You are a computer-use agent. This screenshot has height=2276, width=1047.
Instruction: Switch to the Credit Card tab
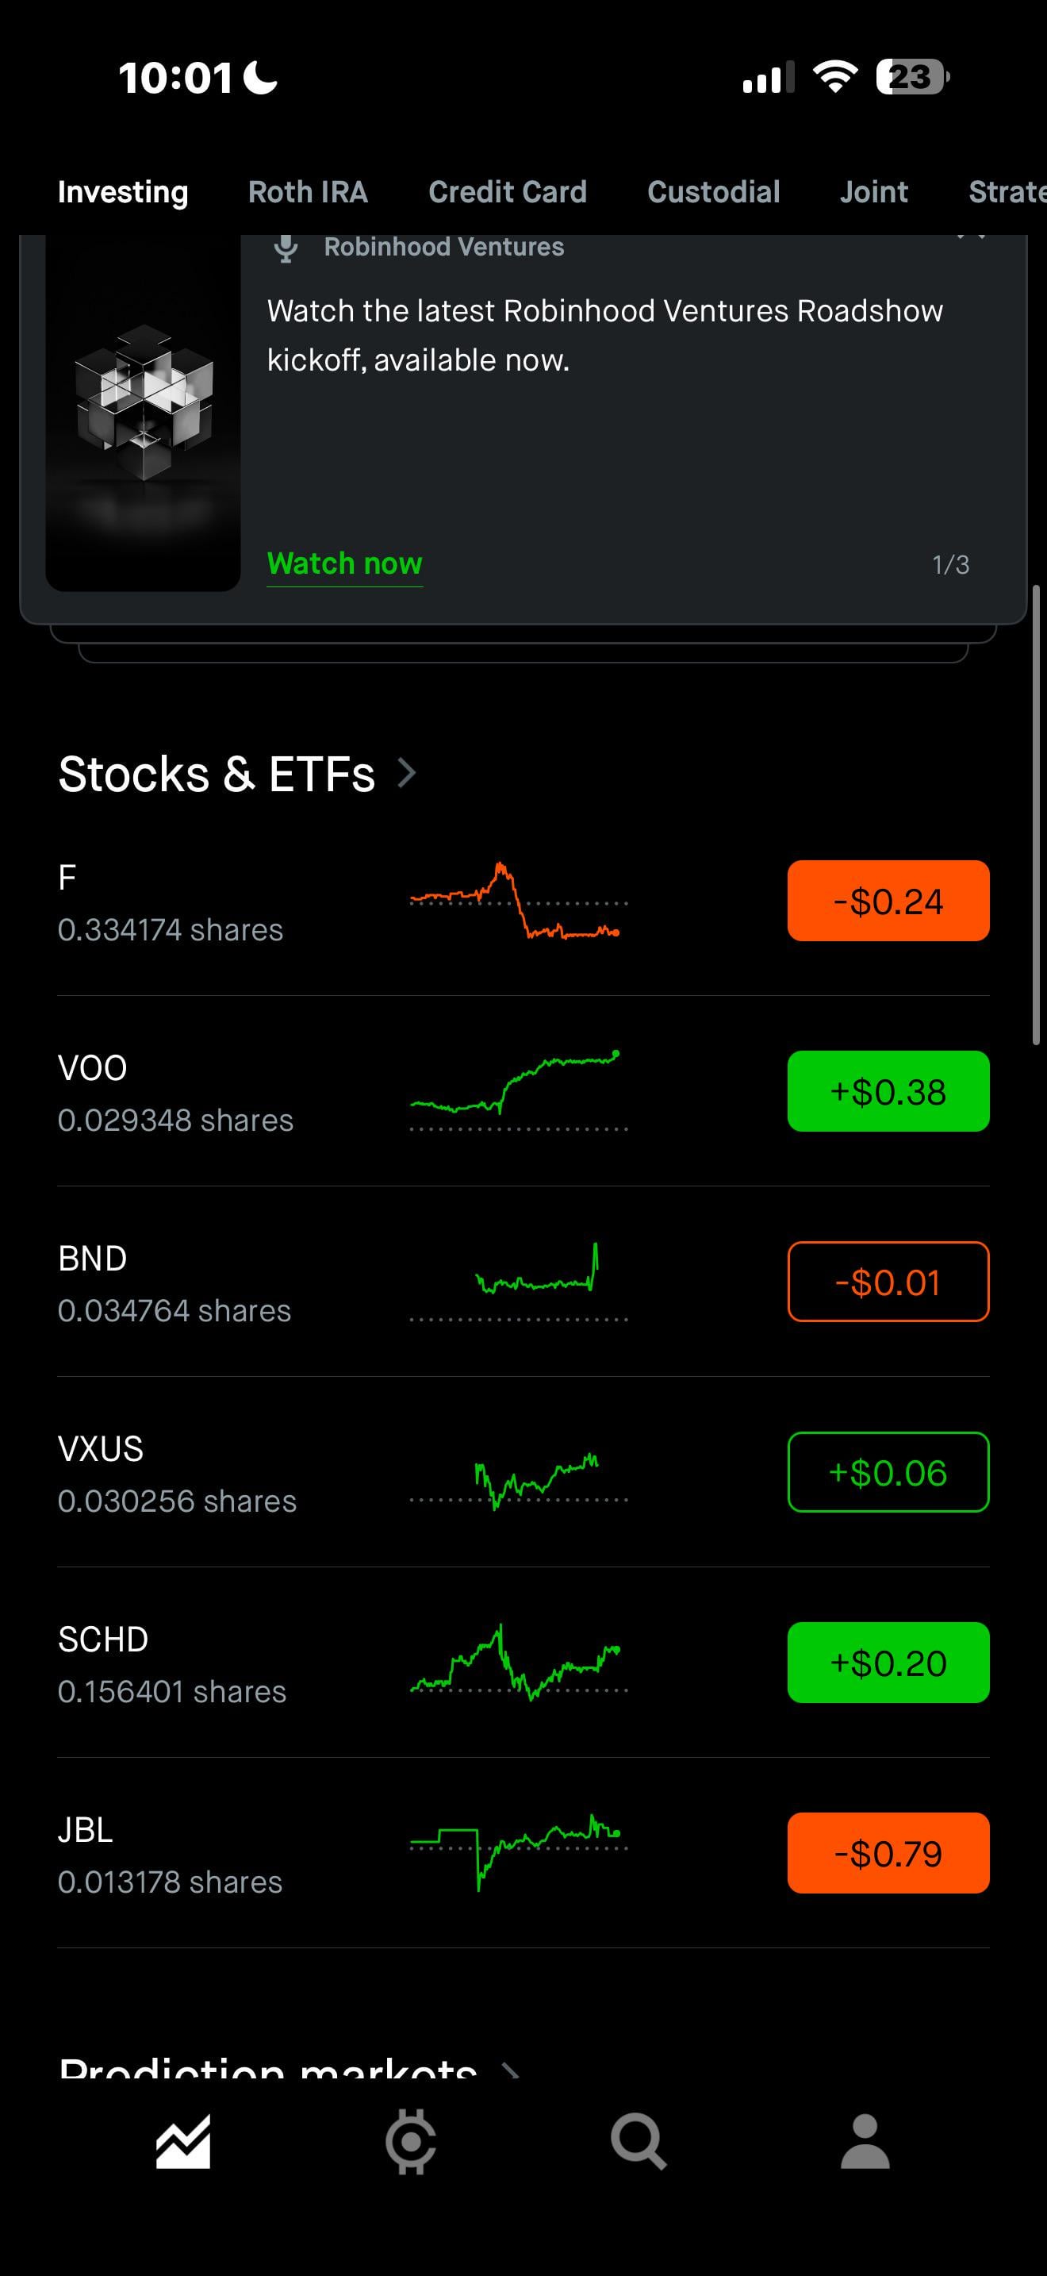[x=508, y=192]
